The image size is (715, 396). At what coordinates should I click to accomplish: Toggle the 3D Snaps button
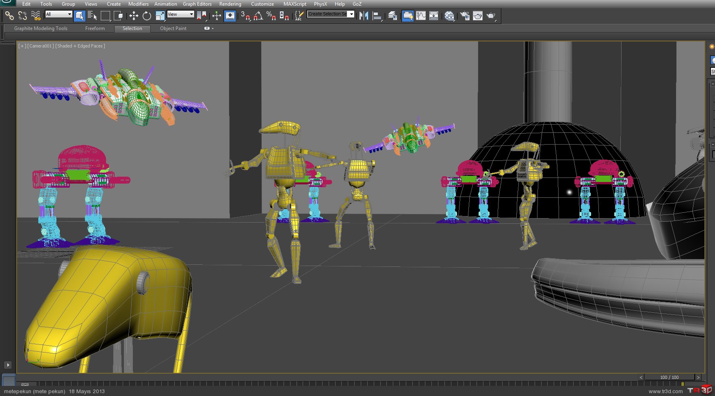245,16
